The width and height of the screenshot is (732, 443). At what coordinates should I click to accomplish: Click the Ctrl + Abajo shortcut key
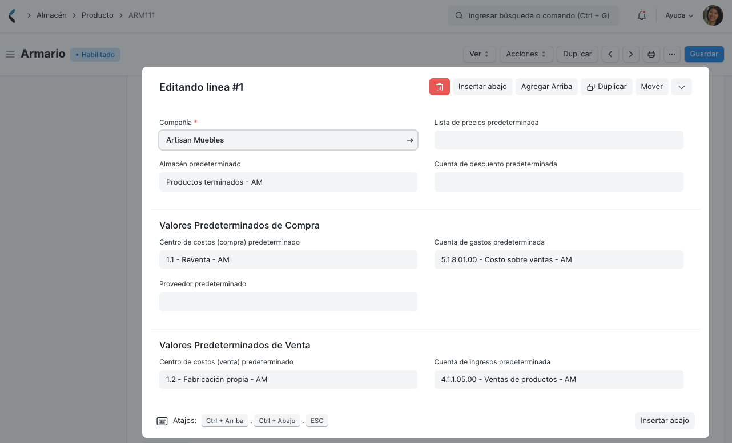tap(277, 421)
